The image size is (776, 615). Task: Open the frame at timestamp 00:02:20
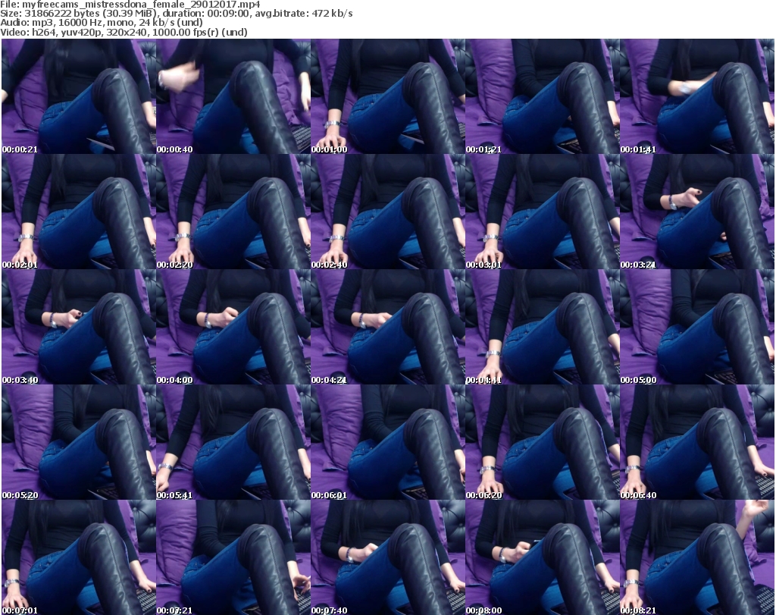[x=233, y=212]
